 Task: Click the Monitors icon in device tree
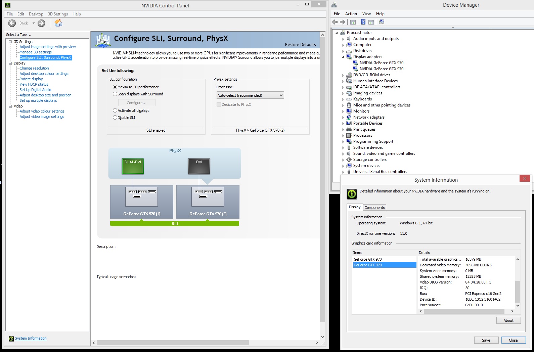349,111
